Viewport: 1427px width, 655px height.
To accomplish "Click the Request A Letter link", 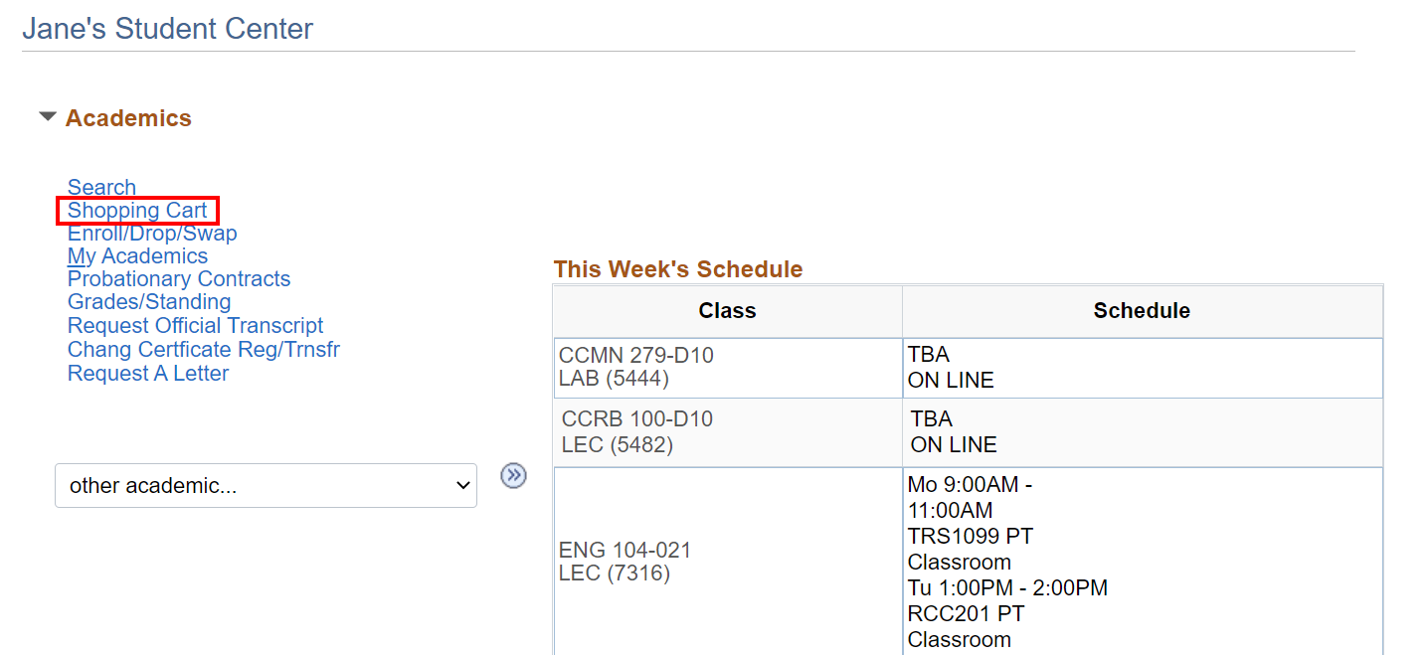I will tap(148, 374).
